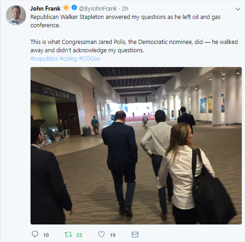The height and width of the screenshot is (242, 245).
Task: Open the @ByJohnFrank handle link
Action: point(98,9)
